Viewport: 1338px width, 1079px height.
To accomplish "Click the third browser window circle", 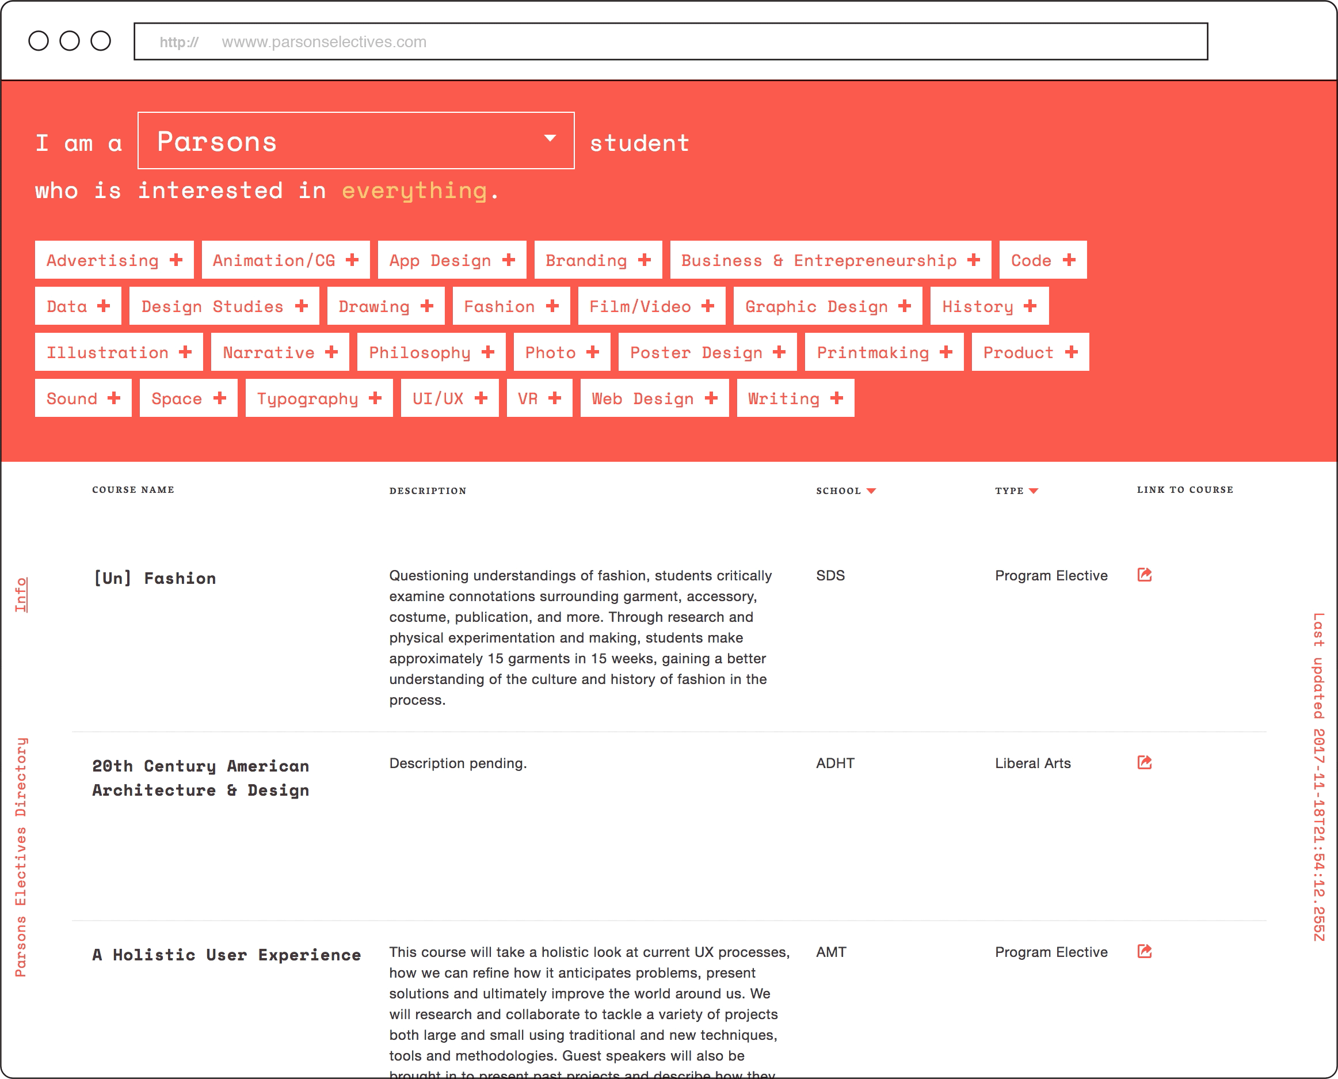I will 101,41.
